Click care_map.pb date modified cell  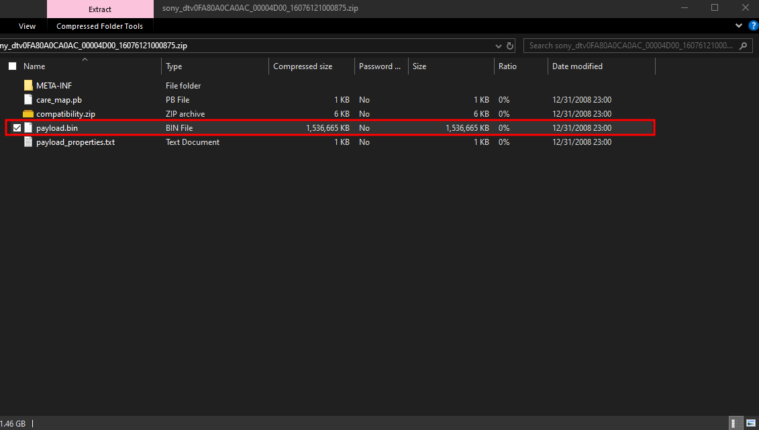582,100
